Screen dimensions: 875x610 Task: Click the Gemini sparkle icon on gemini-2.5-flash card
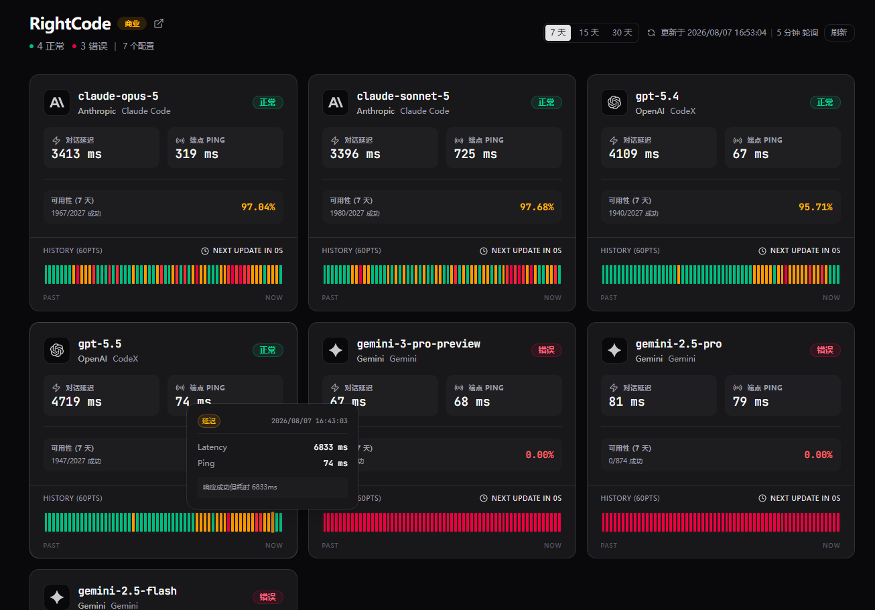(x=57, y=597)
